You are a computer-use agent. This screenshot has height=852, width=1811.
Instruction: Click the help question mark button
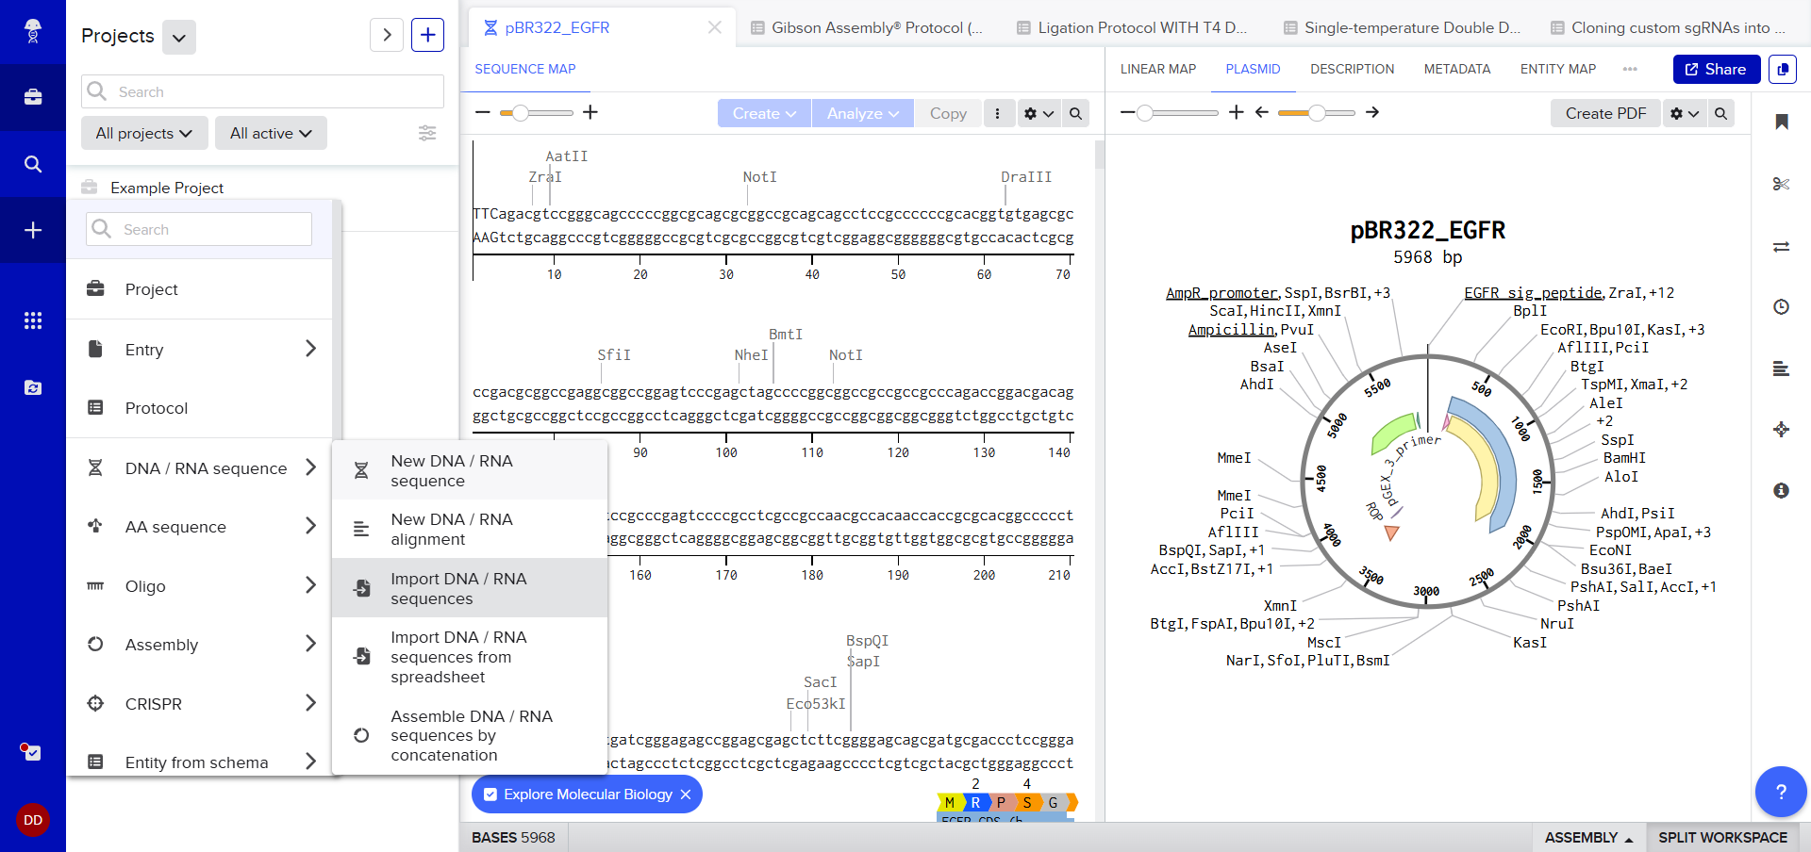[x=1780, y=792]
